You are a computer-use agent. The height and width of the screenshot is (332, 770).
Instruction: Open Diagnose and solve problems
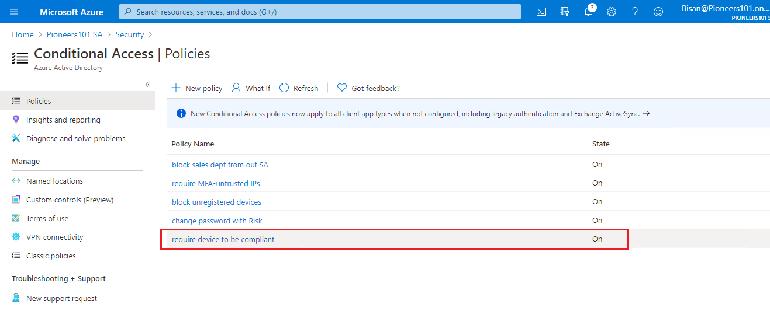77,138
